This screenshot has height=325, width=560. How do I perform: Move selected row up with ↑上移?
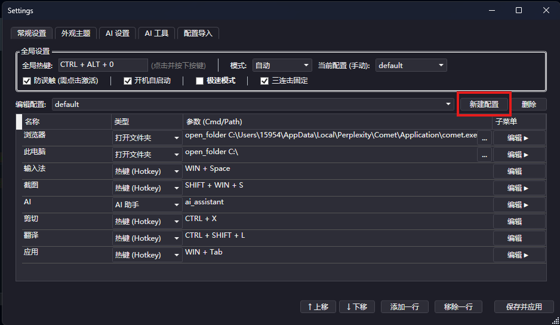point(318,306)
